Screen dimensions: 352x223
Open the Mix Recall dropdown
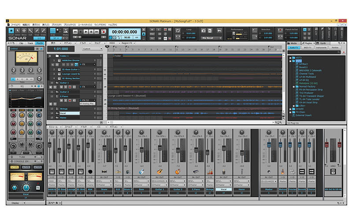pos(220,38)
